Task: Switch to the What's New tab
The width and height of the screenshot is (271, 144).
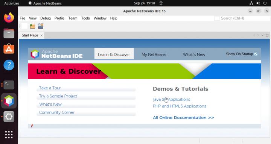Action: coord(194,55)
